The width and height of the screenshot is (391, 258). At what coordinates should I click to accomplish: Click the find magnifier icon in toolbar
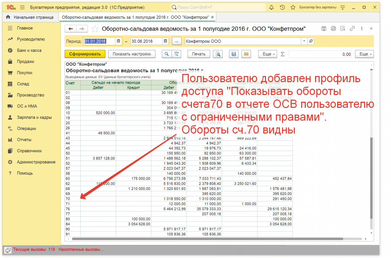tap(167, 54)
